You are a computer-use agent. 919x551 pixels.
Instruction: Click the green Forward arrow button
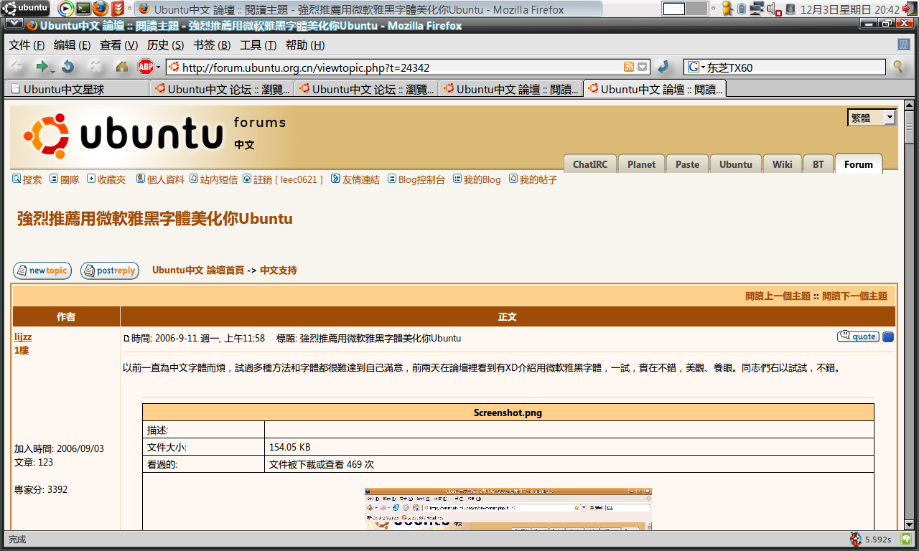(x=43, y=67)
